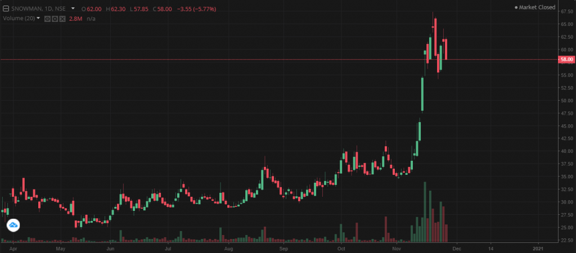Image resolution: width=576 pixels, height=253 pixels.
Task: Click the Dec label on time axis
Action: (x=456, y=247)
